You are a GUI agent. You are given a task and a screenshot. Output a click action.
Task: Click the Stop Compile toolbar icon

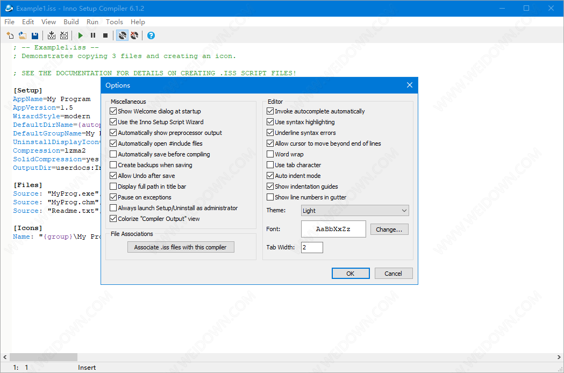[63, 35]
